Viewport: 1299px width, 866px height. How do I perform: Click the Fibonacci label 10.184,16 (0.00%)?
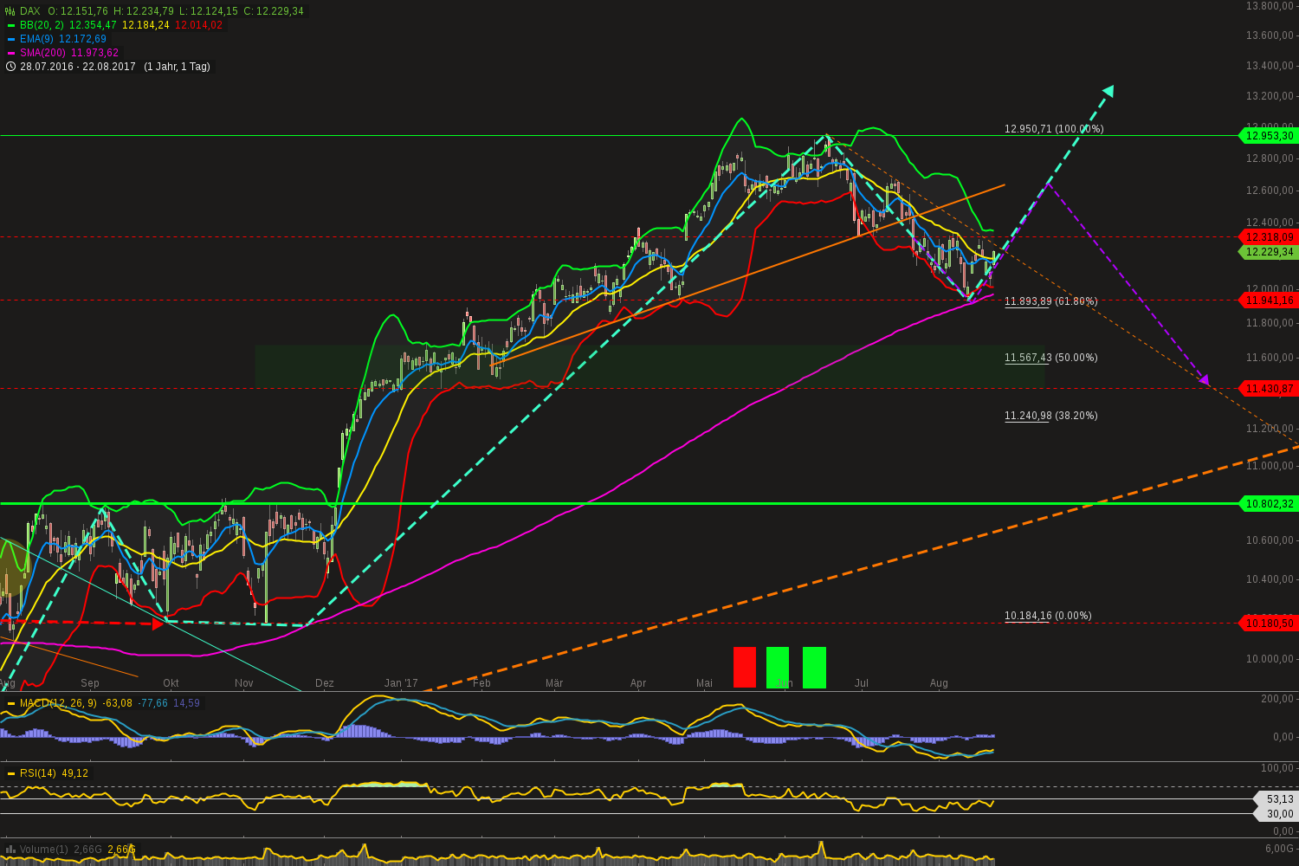(x=1048, y=616)
